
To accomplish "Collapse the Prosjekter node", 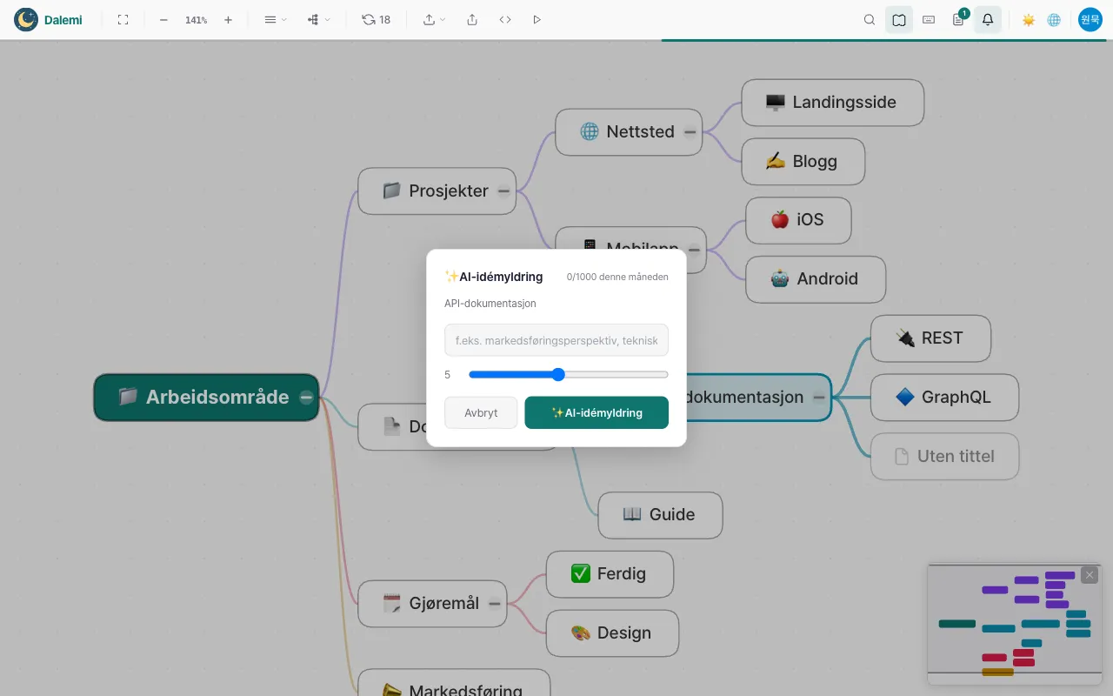I will click(504, 191).
